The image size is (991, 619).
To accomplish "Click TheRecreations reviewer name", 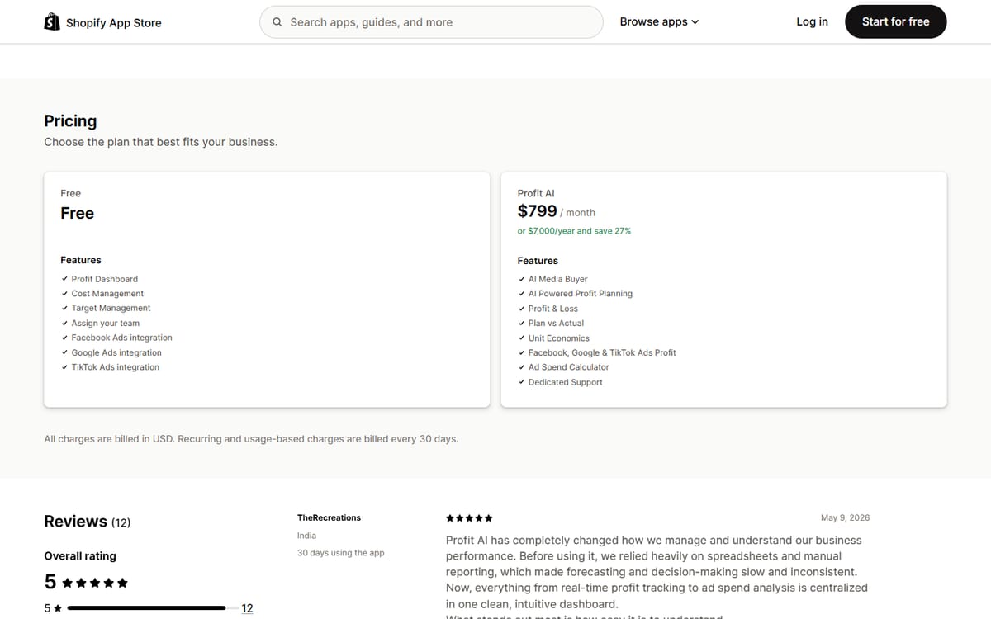I will [x=329, y=517].
